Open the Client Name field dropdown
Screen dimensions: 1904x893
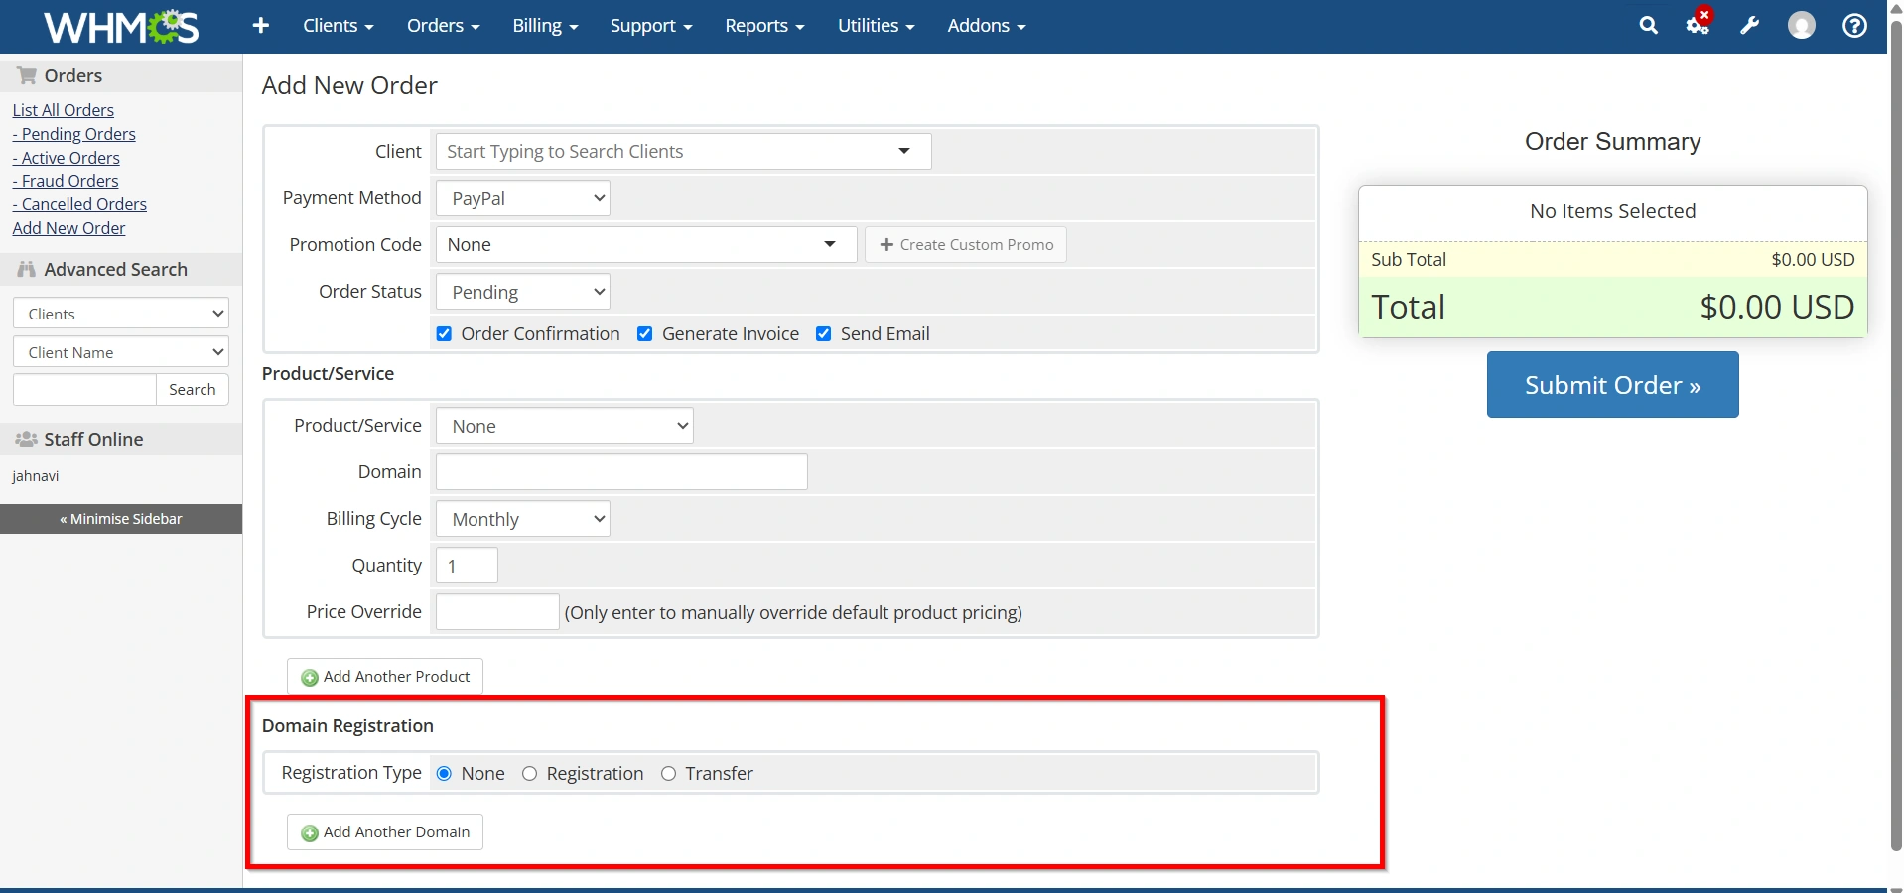[121, 352]
